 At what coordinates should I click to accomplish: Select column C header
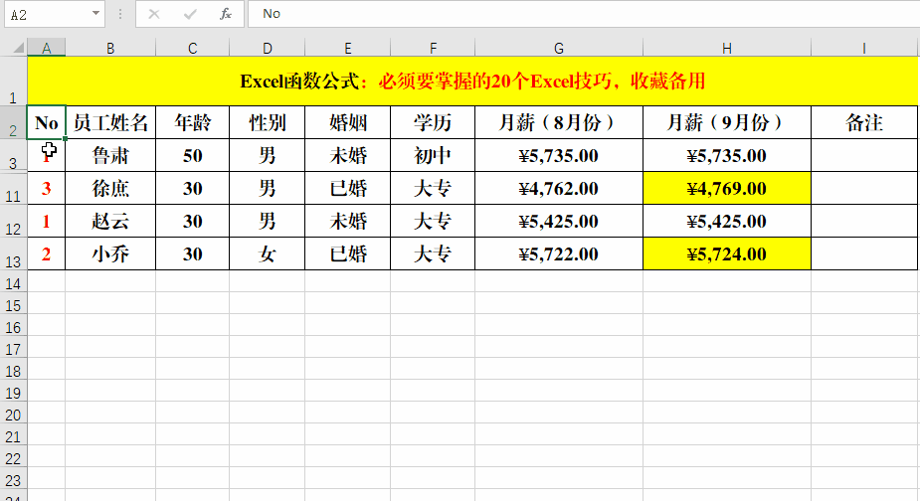pyautogui.click(x=192, y=48)
